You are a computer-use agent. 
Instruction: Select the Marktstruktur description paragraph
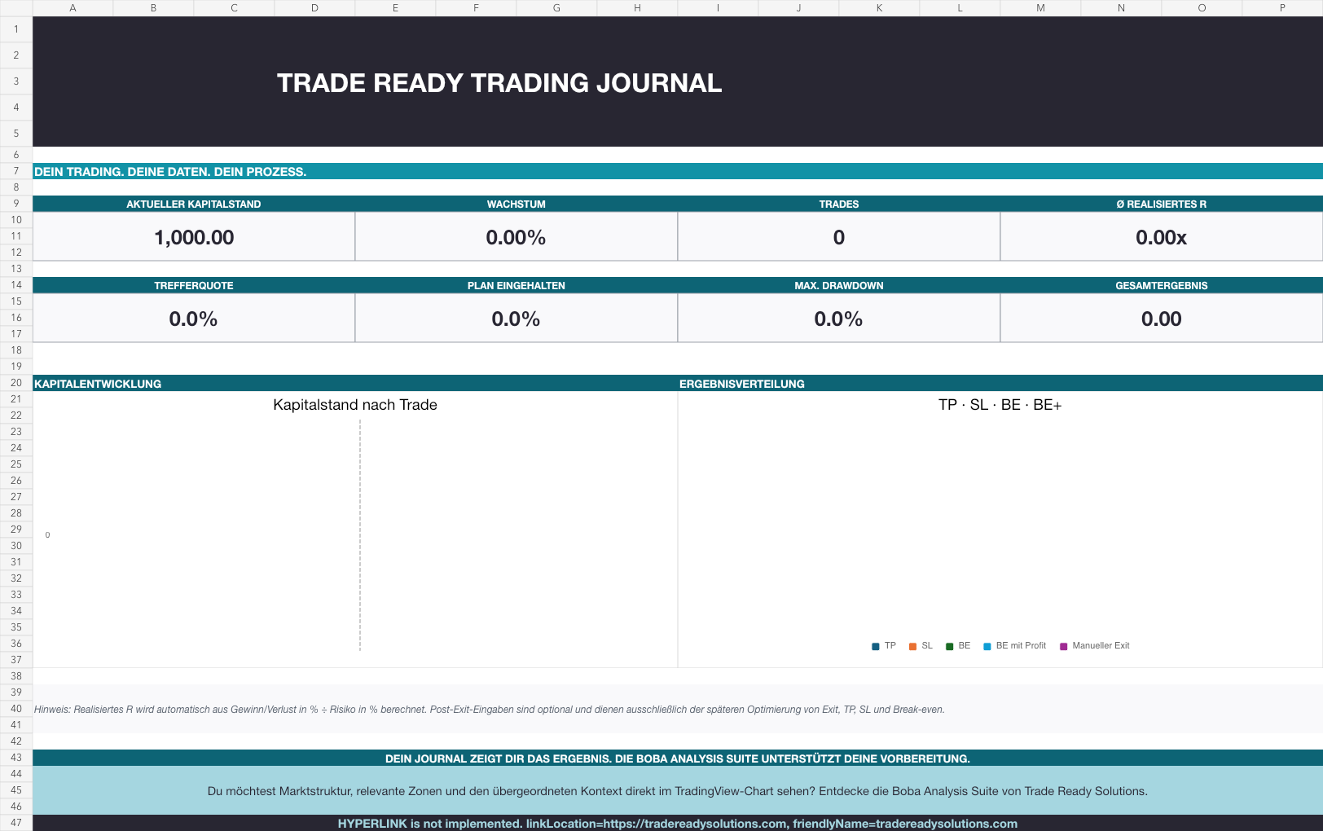click(x=678, y=790)
